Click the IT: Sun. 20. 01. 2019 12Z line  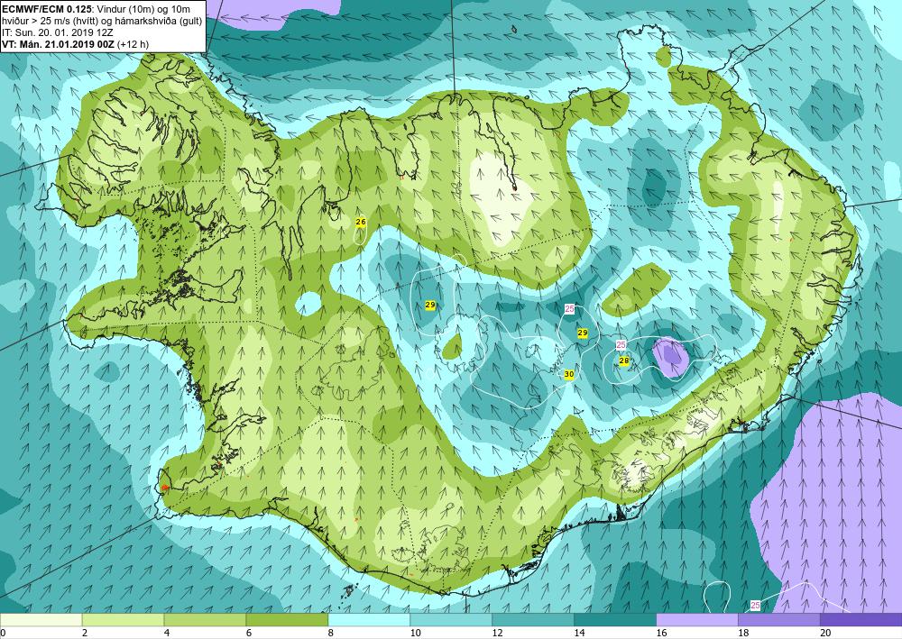coord(58,32)
